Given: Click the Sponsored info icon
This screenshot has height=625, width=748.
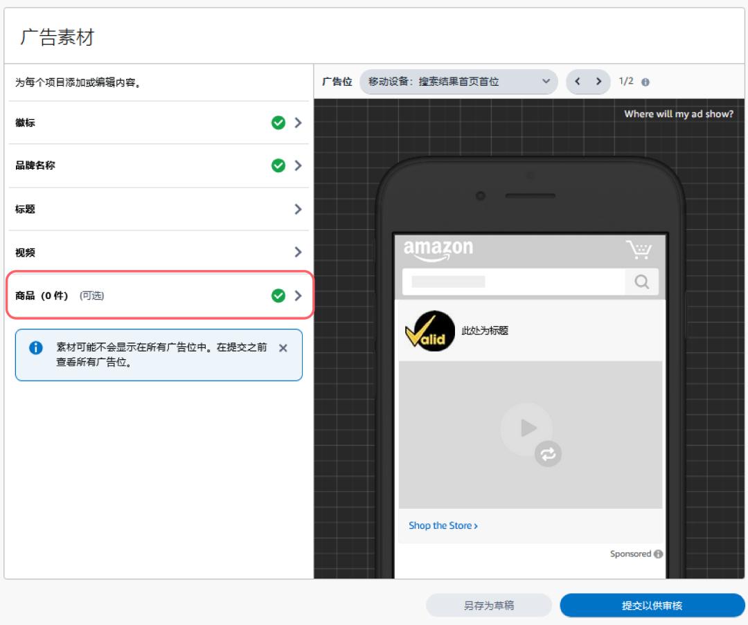Looking at the screenshot, I should [x=658, y=554].
